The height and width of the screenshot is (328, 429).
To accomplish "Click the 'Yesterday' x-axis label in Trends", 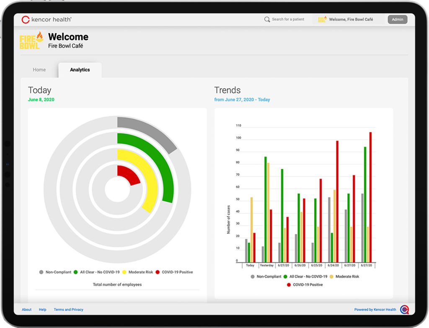I will (x=267, y=265).
